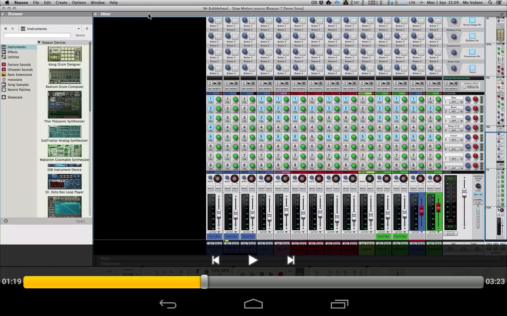Image resolution: width=507 pixels, height=316 pixels.
Task: Open the File menu
Action: coord(36,2)
